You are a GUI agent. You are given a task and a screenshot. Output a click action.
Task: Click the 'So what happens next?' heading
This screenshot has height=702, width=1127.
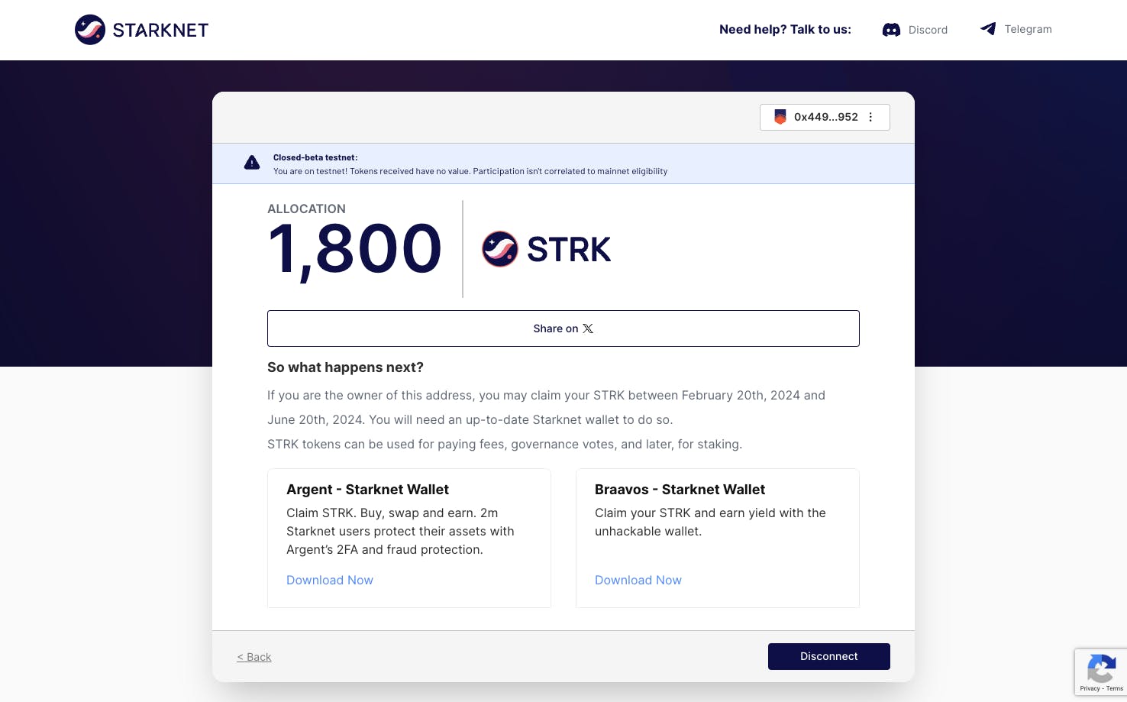click(345, 367)
